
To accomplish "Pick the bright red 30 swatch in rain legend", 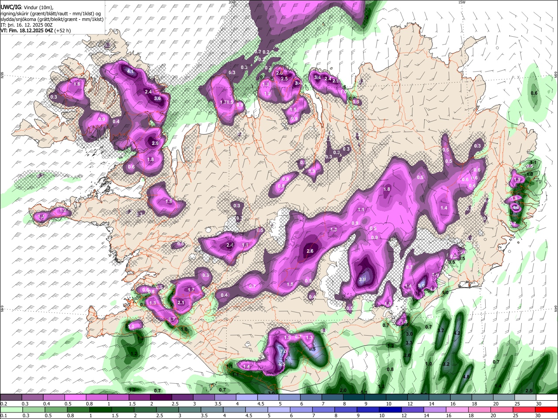I will 547,409.
